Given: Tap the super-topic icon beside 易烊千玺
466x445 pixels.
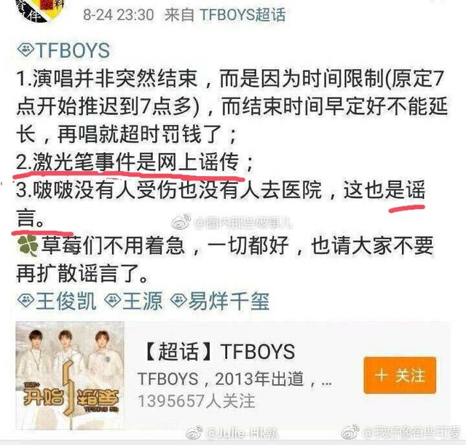Looking at the screenshot, I should [x=178, y=301].
